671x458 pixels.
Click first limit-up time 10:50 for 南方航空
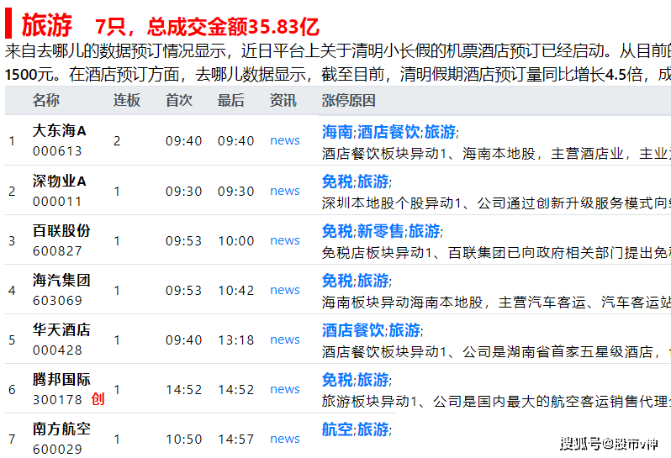point(183,440)
